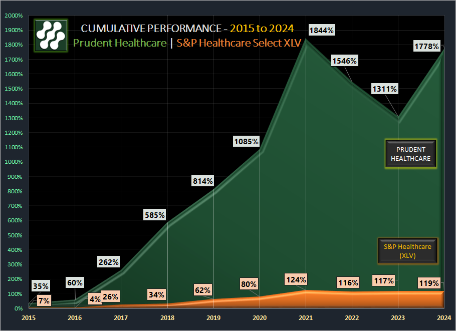Viewport: 456px width, 331px height.
Task: Select the 34% data label
Action: [x=156, y=294]
